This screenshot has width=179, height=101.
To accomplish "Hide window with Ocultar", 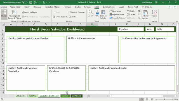I will (131, 15).
